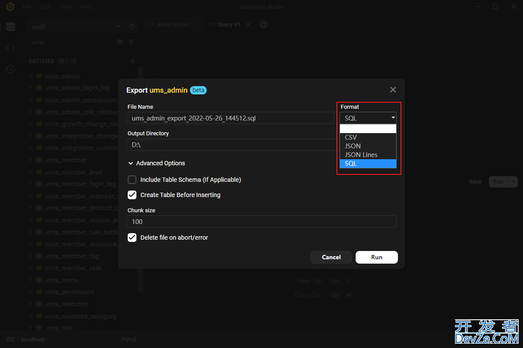Click the sidebar entity list scrollbar
523x348 pixels.
[140, 179]
